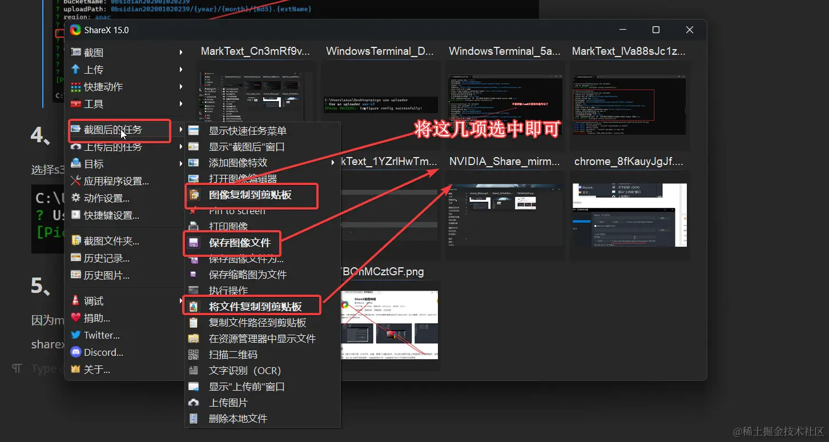Click the 打印图像 printer icon
Viewport: 829px width, 442px height.
point(194,227)
